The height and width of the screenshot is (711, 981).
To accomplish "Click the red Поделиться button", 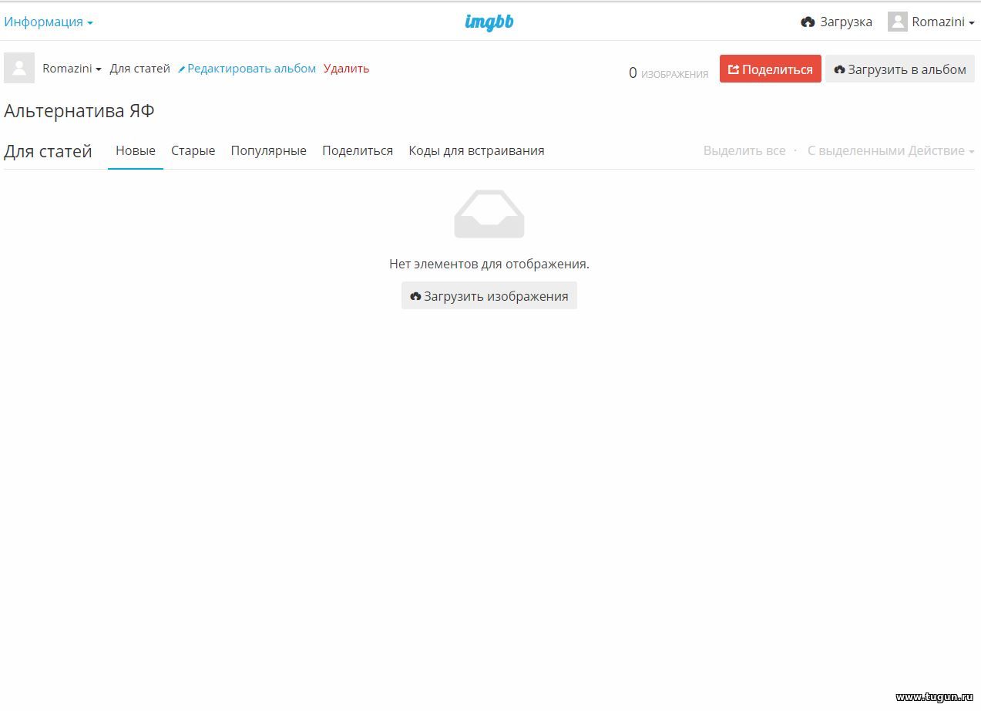I will point(771,69).
